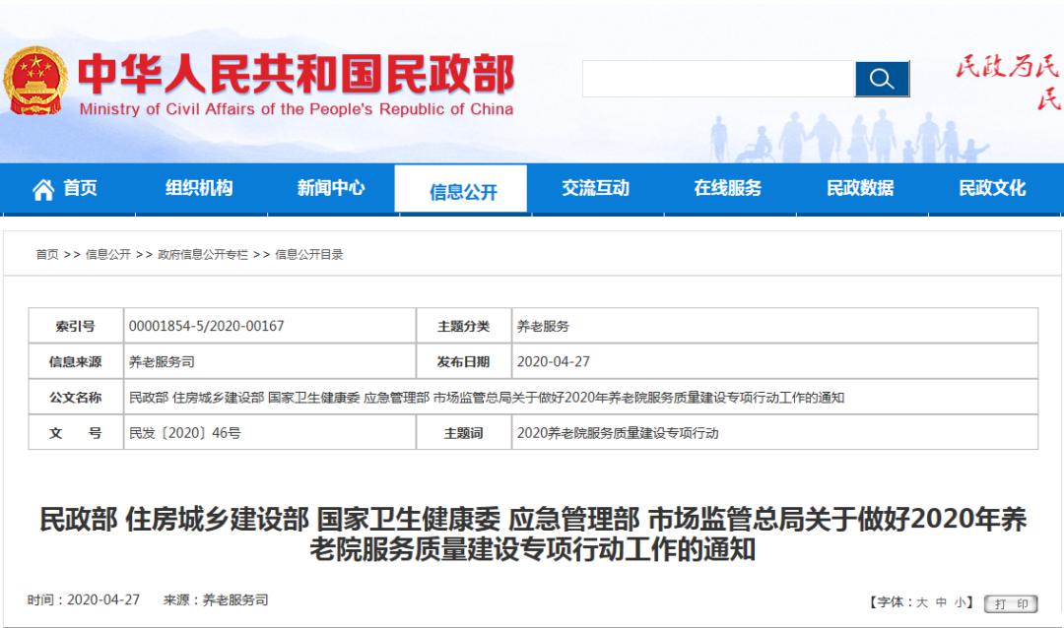Switch to 在线服务 navigation tab
The image size is (1064, 628).
[x=728, y=188]
